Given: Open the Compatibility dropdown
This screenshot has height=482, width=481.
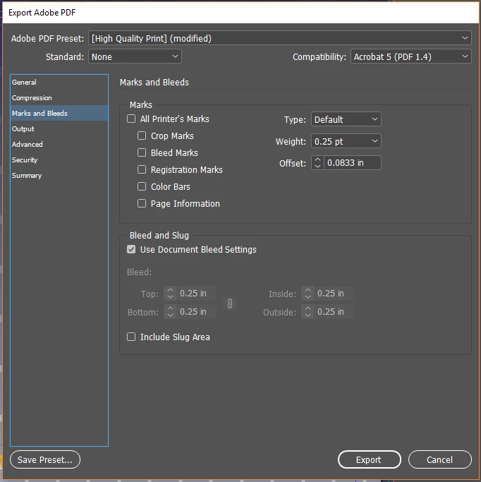Looking at the screenshot, I should 411,56.
